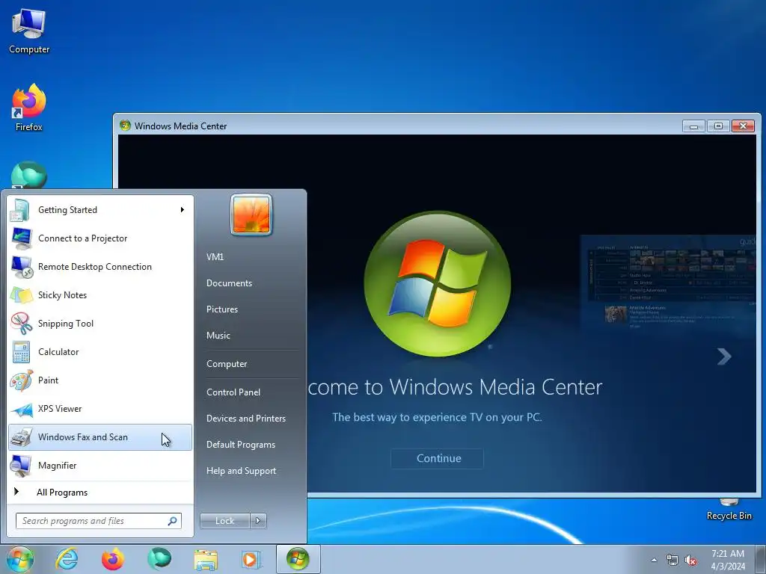Click the muted volume tray icon
This screenshot has width=766, height=574.
[690, 561]
